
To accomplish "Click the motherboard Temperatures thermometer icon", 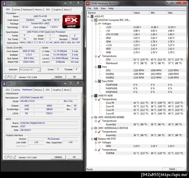I will pyautogui.click(x=100, y=56).
